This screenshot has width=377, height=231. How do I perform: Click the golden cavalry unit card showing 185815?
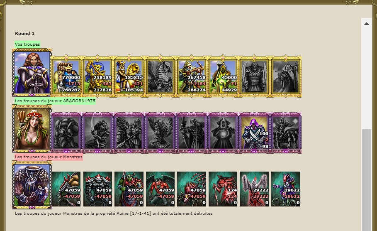click(129, 76)
